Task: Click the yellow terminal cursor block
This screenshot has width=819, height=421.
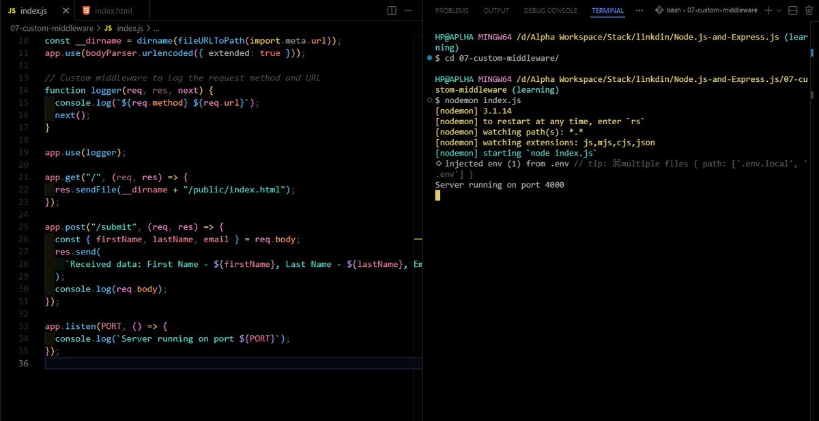Action: [x=437, y=195]
